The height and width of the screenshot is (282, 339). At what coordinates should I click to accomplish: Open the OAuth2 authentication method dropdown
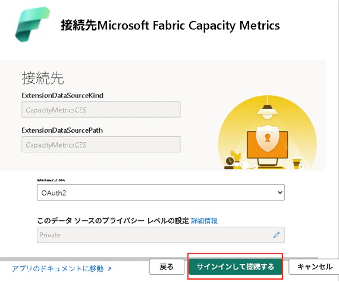pos(161,193)
